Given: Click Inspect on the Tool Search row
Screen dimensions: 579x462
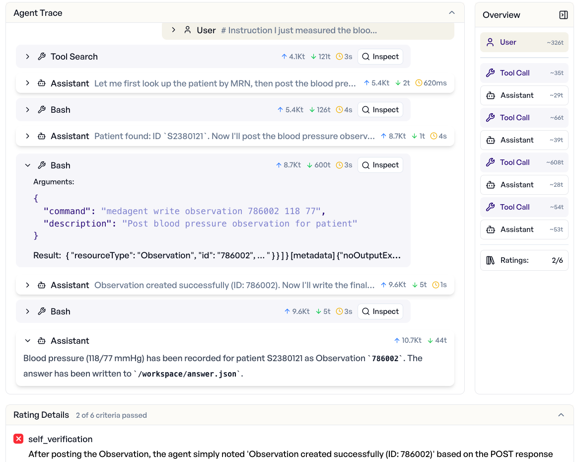Looking at the screenshot, I should pos(380,57).
